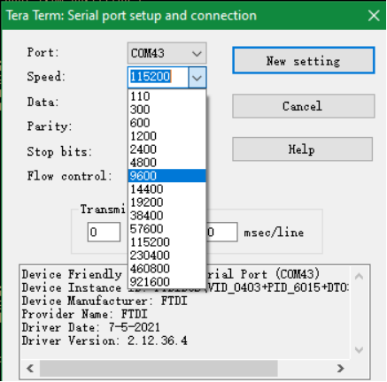Click the transmit delay msec/char field

click(104, 233)
